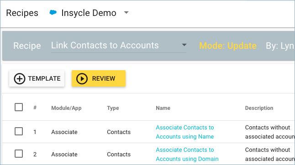Click the Type column header
The height and width of the screenshot is (165, 295).
(113, 108)
